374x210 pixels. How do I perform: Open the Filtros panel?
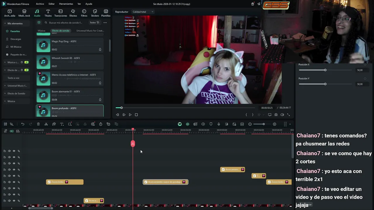click(84, 13)
